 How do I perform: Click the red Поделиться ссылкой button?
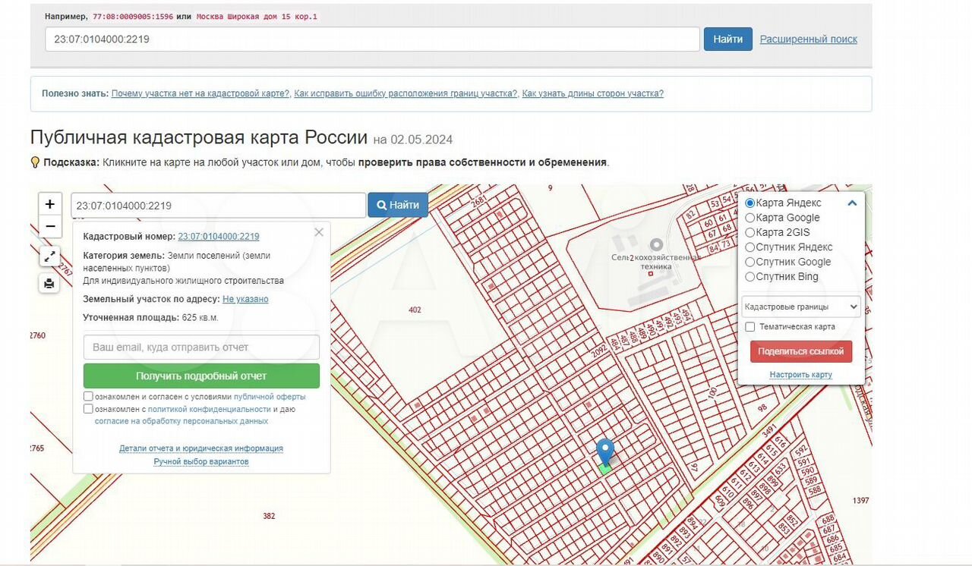click(x=801, y=352)
